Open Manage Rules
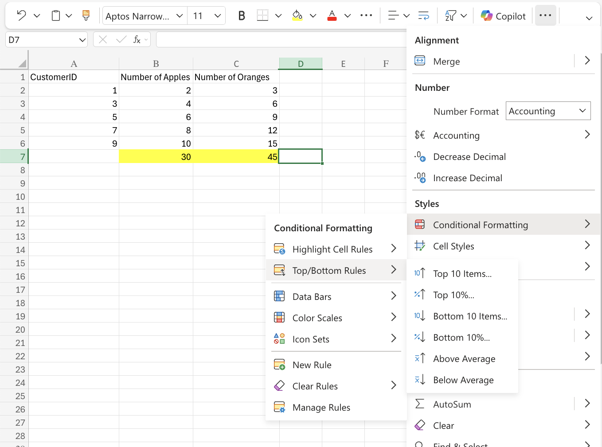The height and width of the screenshot is (447, 602). (321, 407)
